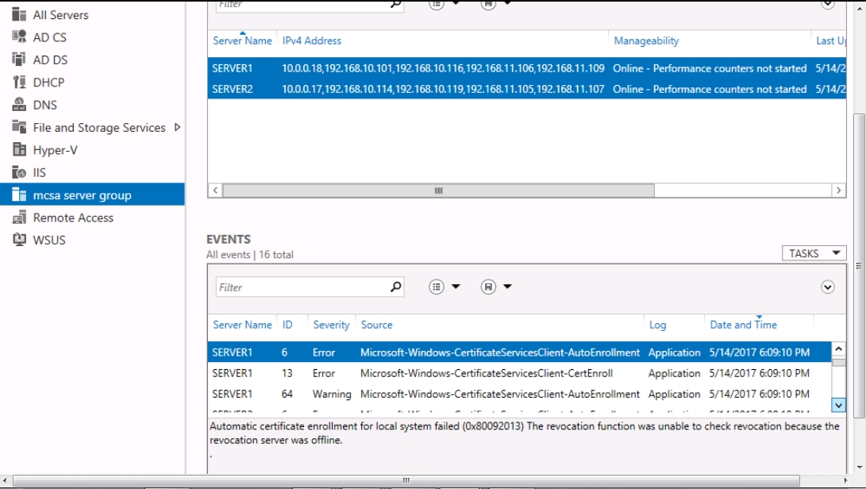Select All Servers in navigation

(x=61, y=15)
